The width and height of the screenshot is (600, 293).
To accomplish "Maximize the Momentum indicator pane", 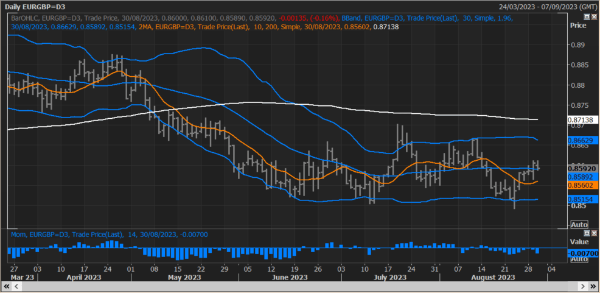I will (x=586, y=233).
